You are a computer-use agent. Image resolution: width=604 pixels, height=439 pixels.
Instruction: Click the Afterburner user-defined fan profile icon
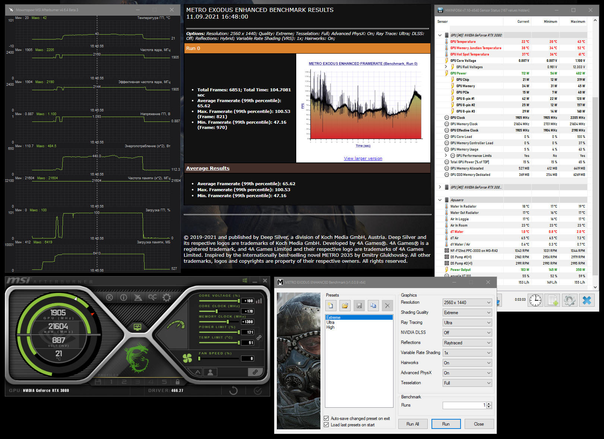(211, 372)
